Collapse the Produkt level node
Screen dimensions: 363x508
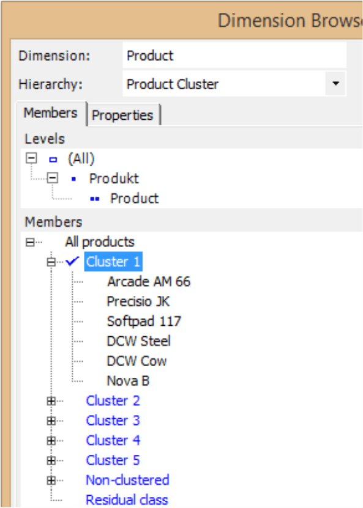pyautogui.click(x=53, y=178)
